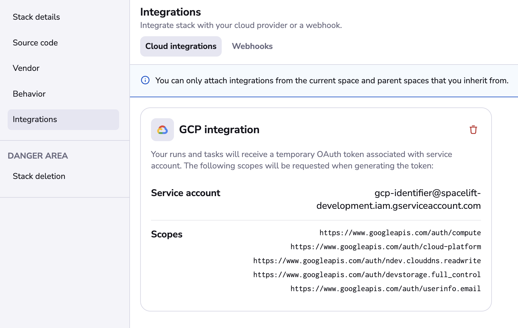Click the GCP integration Google Cloud icon
Image resolution: width=518 pixels, height=328 pixels.
pos(162,130)
